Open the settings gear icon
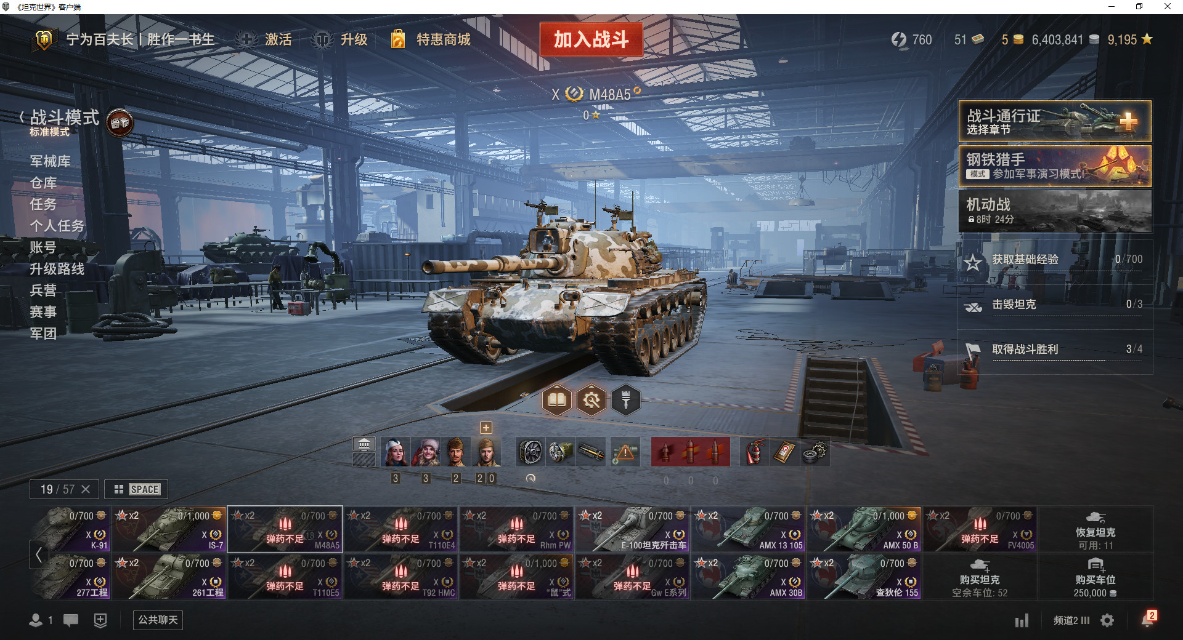Image resolution: width=1183 pixels, height=640 pixels. (x=1107, y=620)
